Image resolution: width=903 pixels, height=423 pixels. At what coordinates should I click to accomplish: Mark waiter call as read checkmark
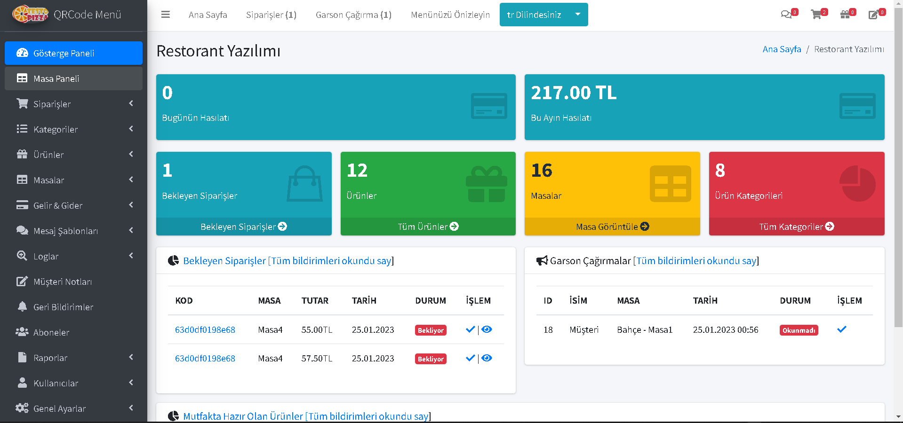(x=842, y=329)
